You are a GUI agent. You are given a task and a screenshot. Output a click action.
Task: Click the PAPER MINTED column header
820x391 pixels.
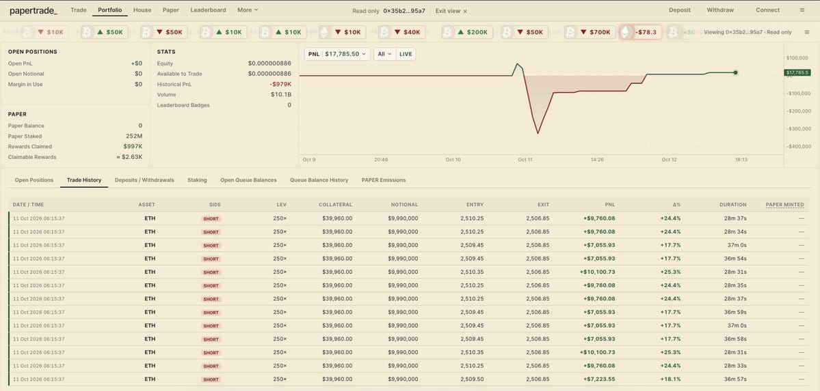click(784, 205)
